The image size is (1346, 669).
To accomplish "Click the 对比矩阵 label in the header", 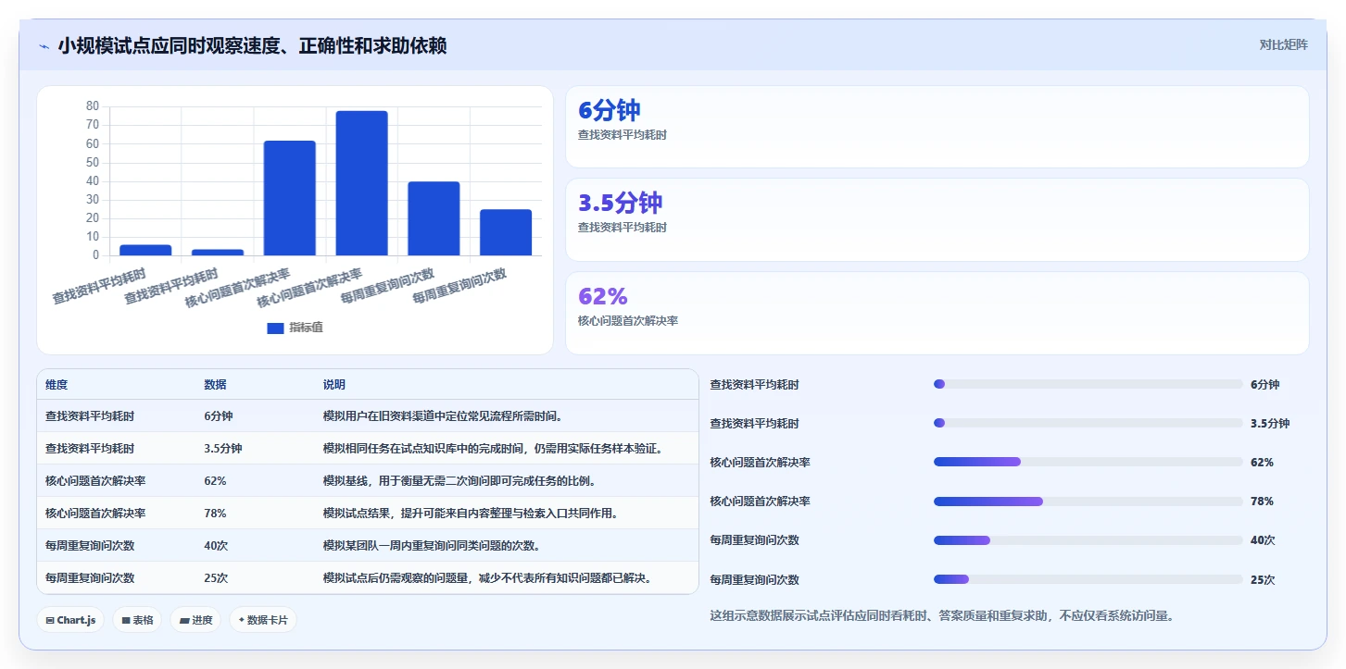I will point(1283,45).
